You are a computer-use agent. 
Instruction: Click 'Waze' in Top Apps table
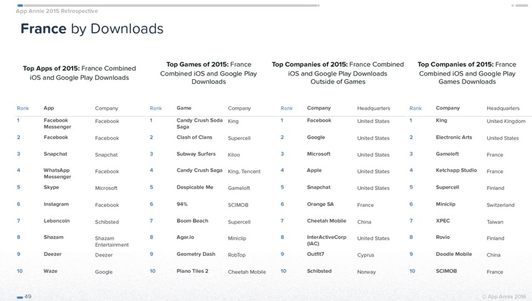click(50, 271)
